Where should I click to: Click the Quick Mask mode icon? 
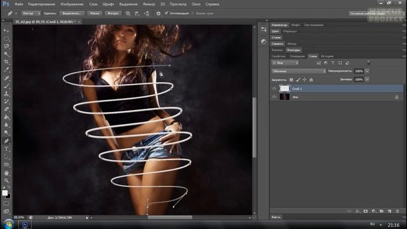[x=6, y=204]
